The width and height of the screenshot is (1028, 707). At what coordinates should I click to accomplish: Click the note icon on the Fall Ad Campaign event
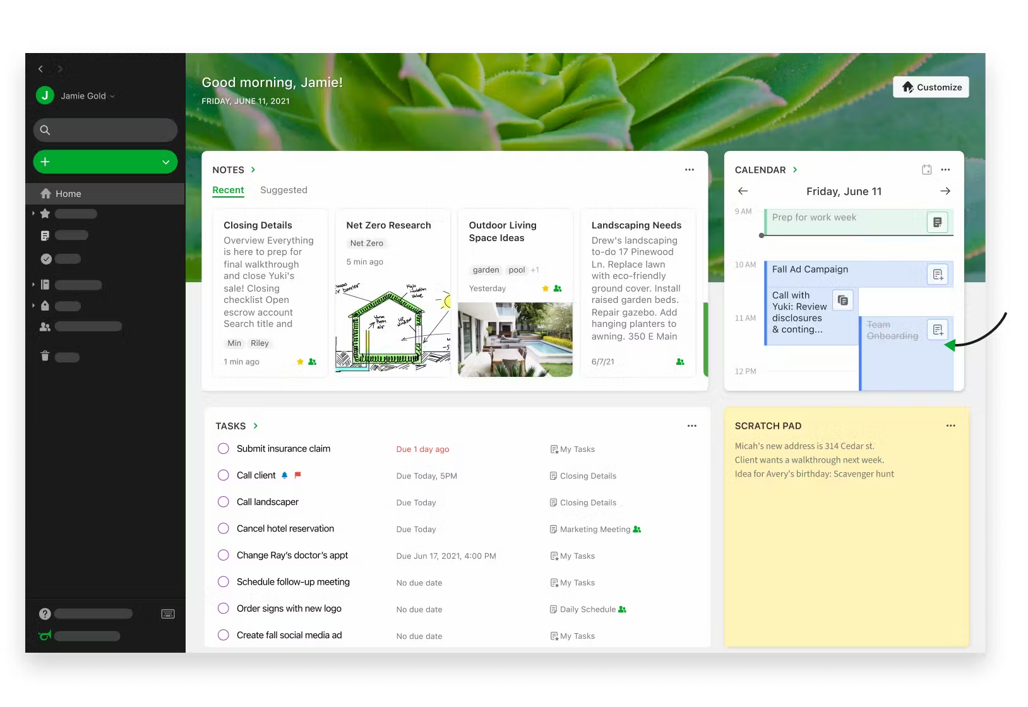(x=938, y=274)
